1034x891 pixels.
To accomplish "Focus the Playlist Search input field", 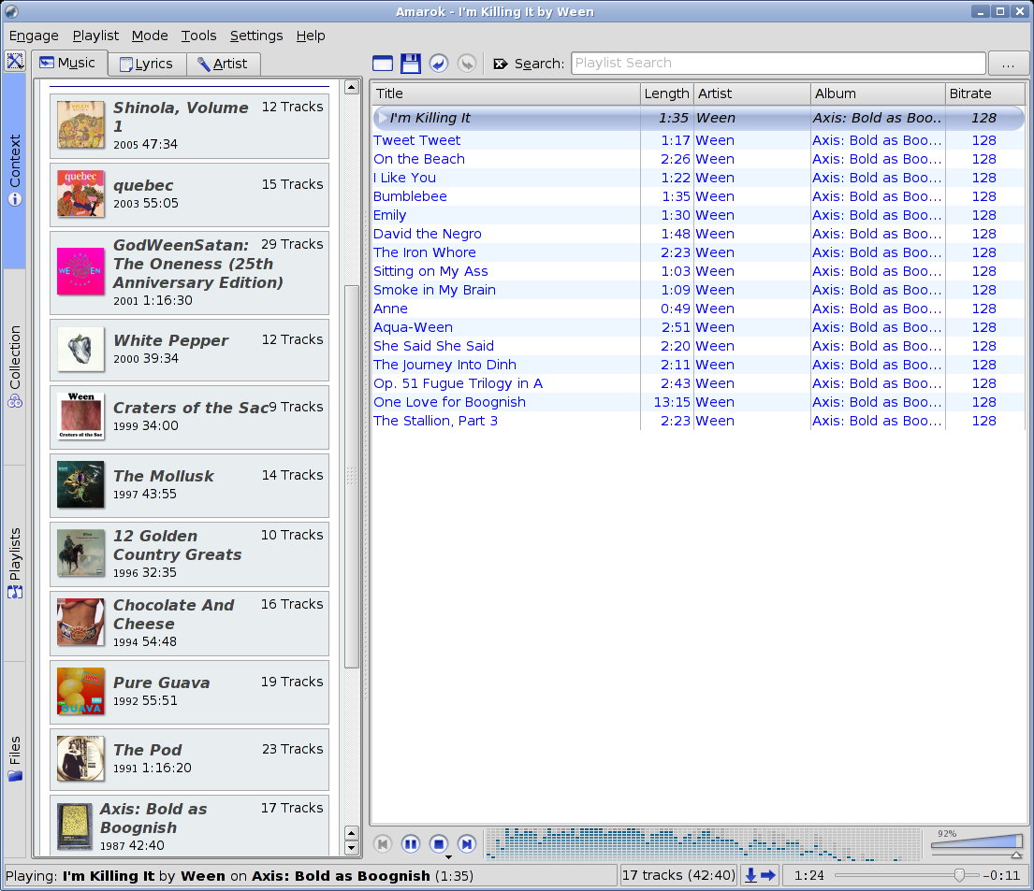I will (x=779, y=64).
